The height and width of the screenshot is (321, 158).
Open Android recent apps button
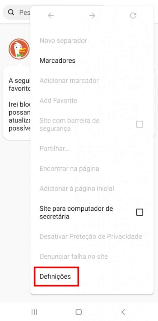click(x=34, y=312)
